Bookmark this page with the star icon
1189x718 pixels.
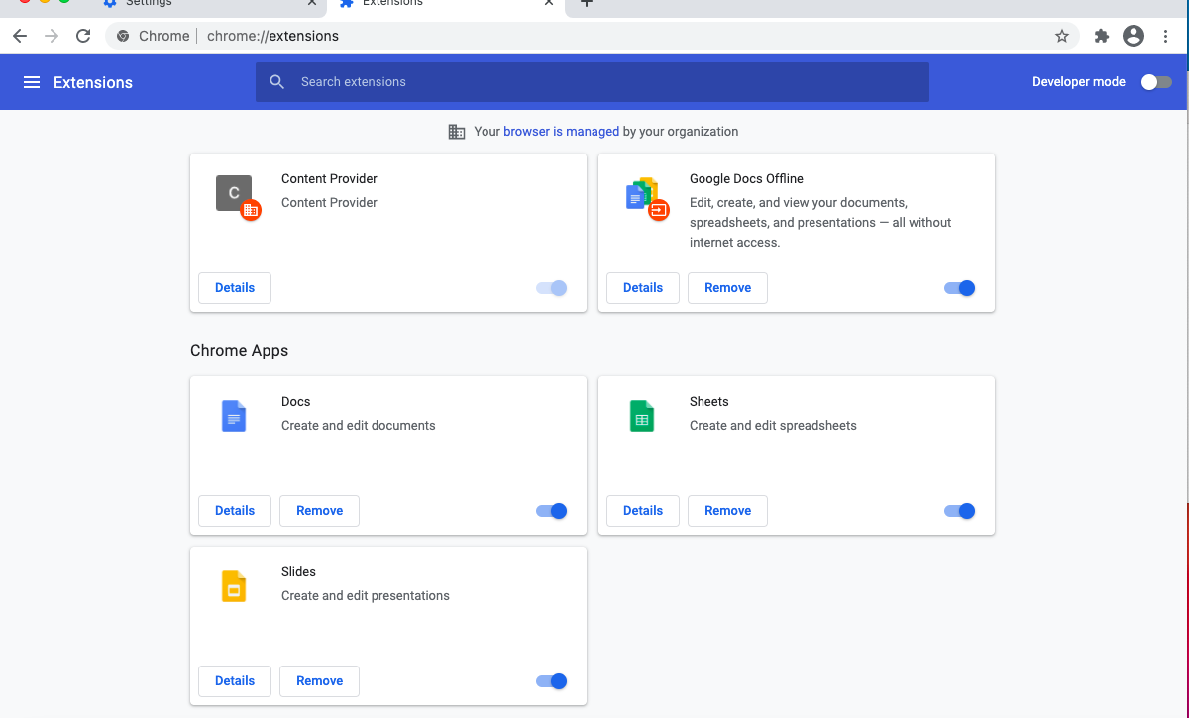pyautogui.click(x=1062, y=36)
